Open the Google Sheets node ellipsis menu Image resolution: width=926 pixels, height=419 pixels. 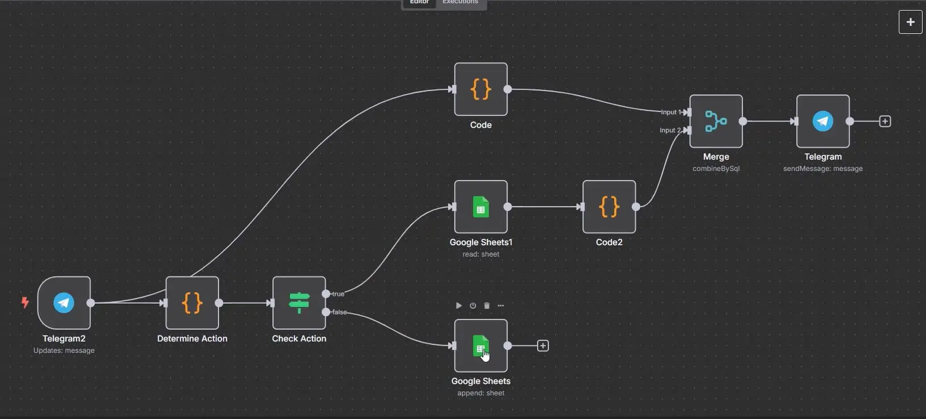(500, 305)
